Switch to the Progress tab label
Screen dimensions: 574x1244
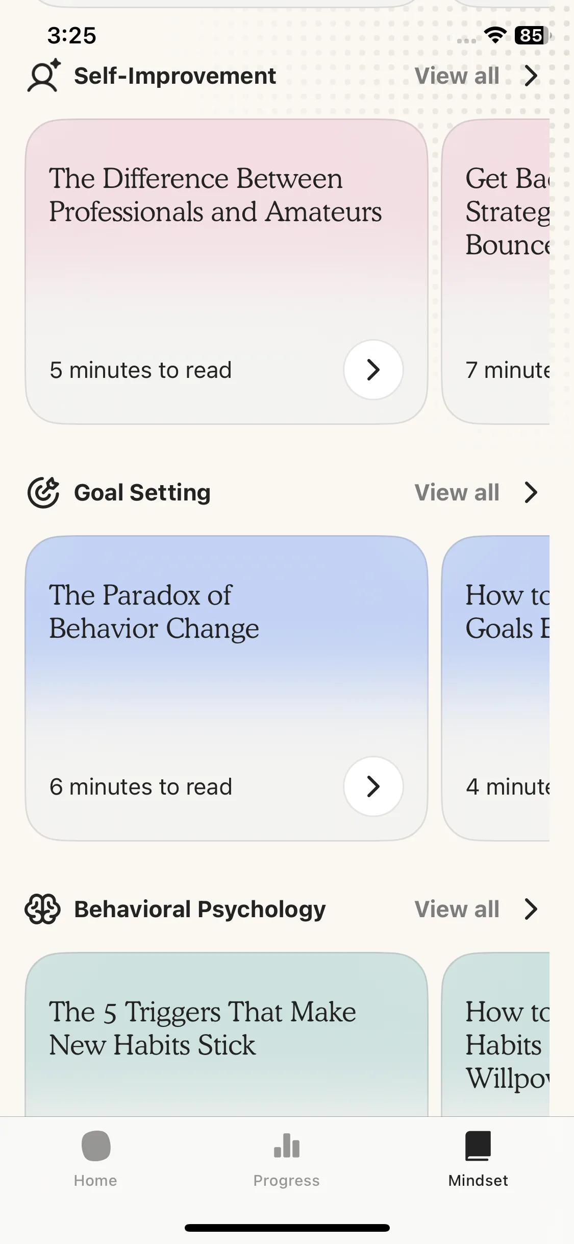tap(287, 1181)
